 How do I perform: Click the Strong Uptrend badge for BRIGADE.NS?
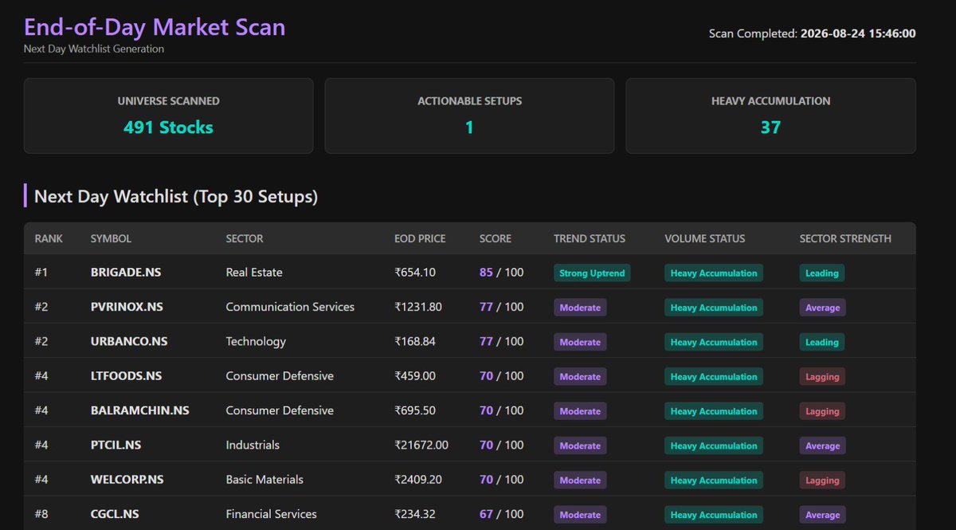click(592, 273)
